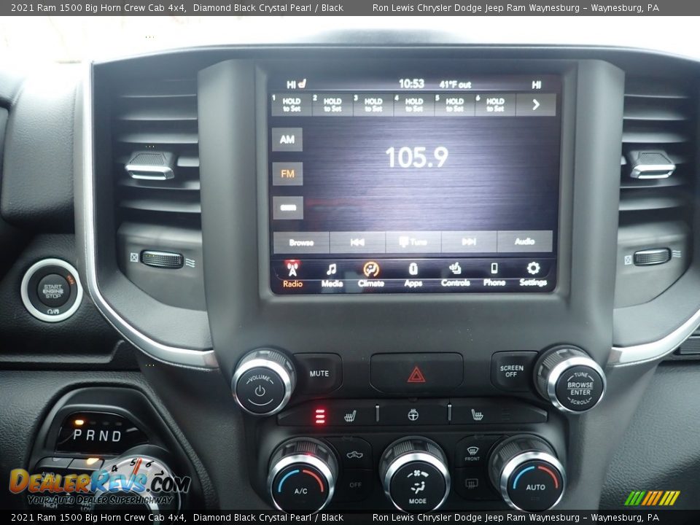Tap the right vent airflow thumbwheel
700x525 pixels.
tap(652, 257)
